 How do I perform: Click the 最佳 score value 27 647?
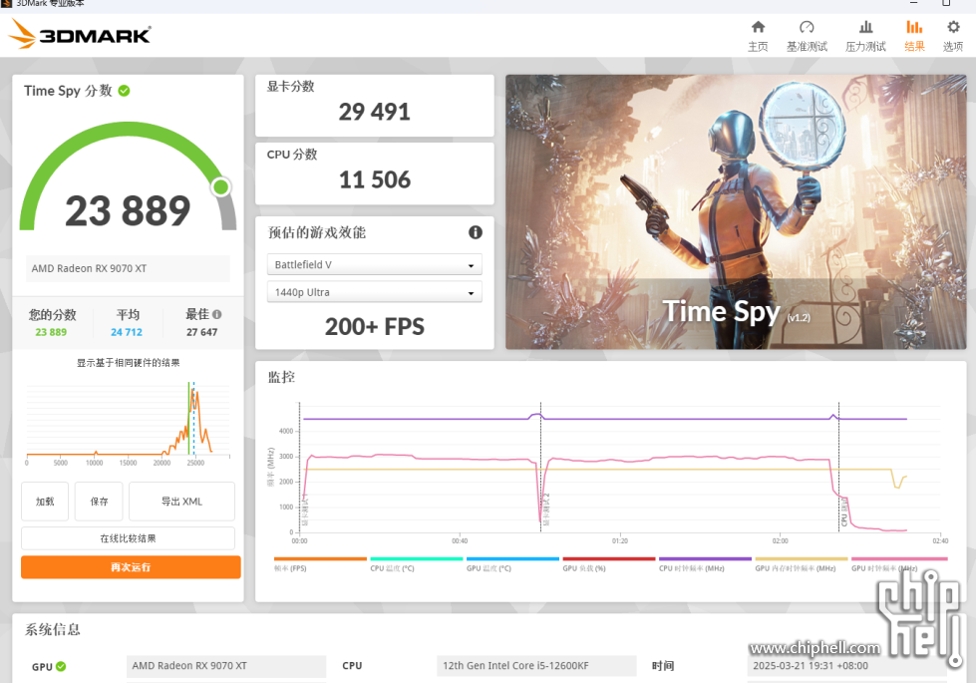tap(201, 332)
